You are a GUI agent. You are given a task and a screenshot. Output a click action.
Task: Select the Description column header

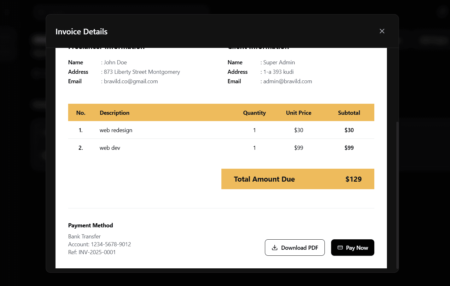[114, 113]
